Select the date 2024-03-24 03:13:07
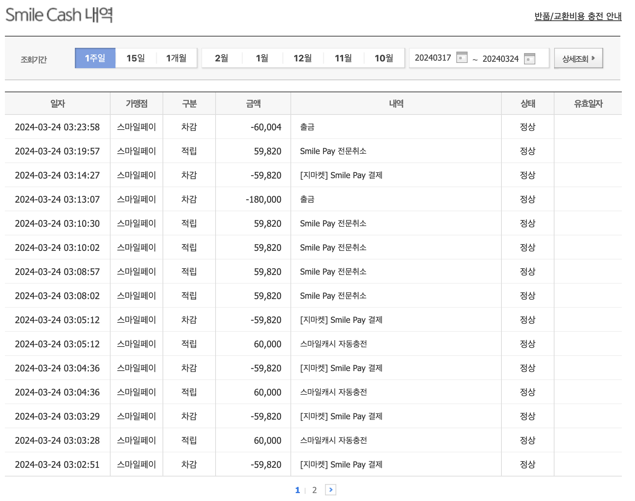The image size is (635, 501). (57, 199)
